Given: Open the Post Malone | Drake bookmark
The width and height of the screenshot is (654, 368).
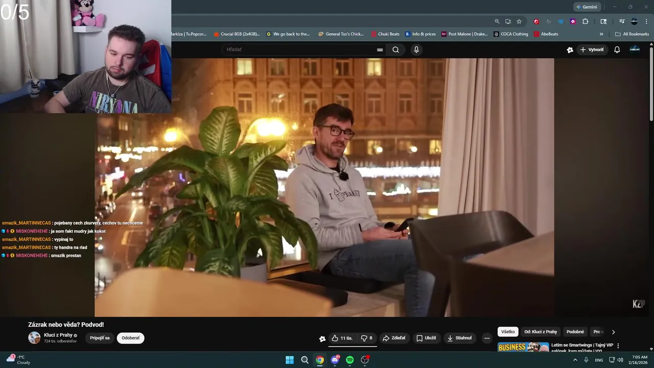Looking at the screenshot, I should point(464,34).
